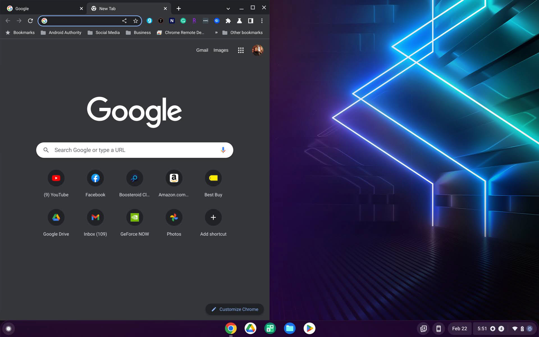Image resolution: width=539 pixels, height=337 pixels.
Task: Open the Files app in shelf
Action: tap(289, 328)
